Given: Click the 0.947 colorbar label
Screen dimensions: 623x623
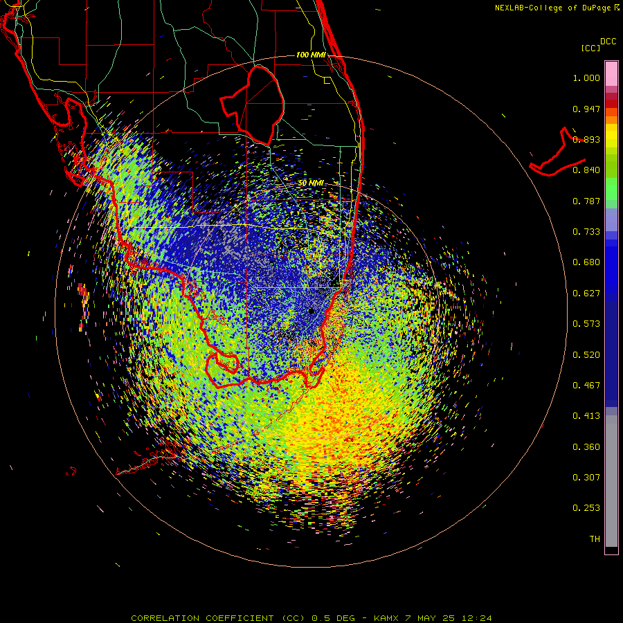Looking at the screenshot, I should point(586,109).
